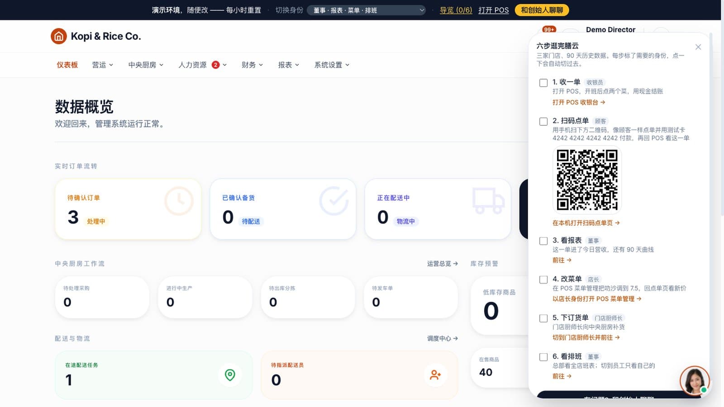Click the 和创始人聊聊 button
Viewport: 724px width, 407px height.
coord(542,10)
